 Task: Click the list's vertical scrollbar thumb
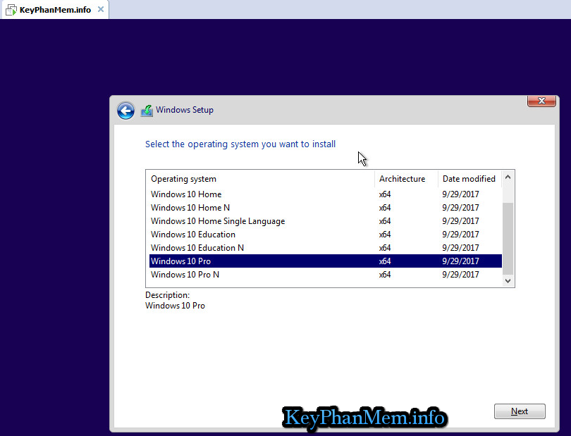[508, 238]
